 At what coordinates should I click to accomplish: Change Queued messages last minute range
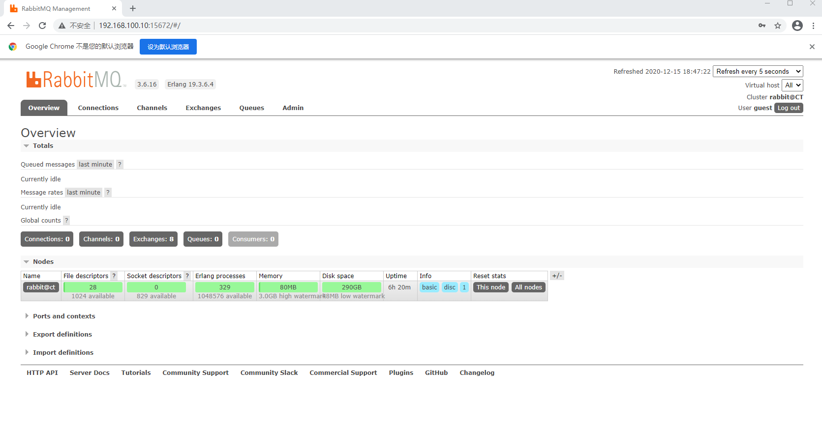coord(95,165)
